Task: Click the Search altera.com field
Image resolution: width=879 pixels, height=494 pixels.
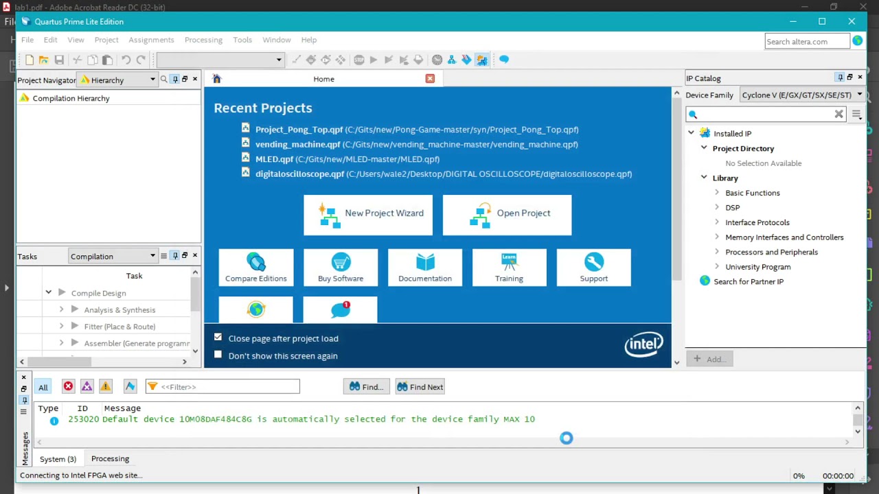Action: pos(806,42)
